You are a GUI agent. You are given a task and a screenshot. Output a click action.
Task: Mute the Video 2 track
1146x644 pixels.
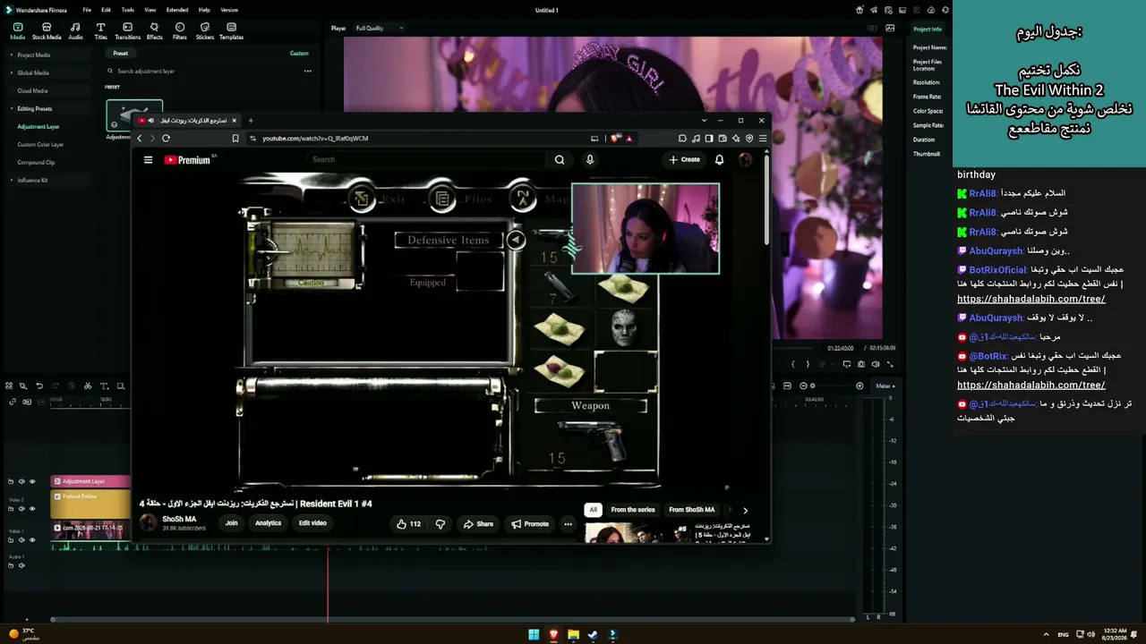pos(21,509)
